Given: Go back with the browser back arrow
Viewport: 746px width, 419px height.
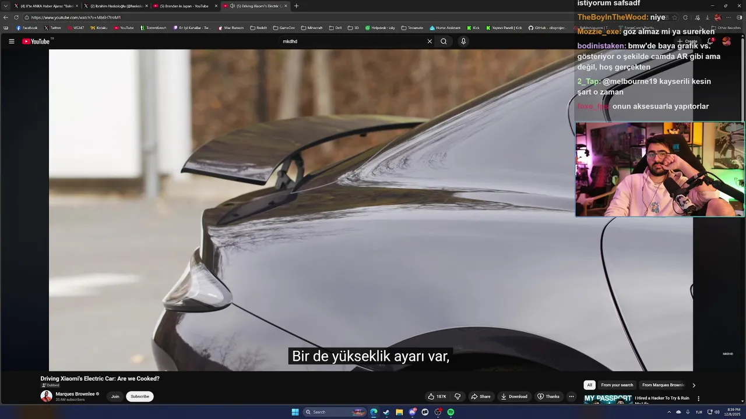Looking at the screenshot, I should pos(6,17).
